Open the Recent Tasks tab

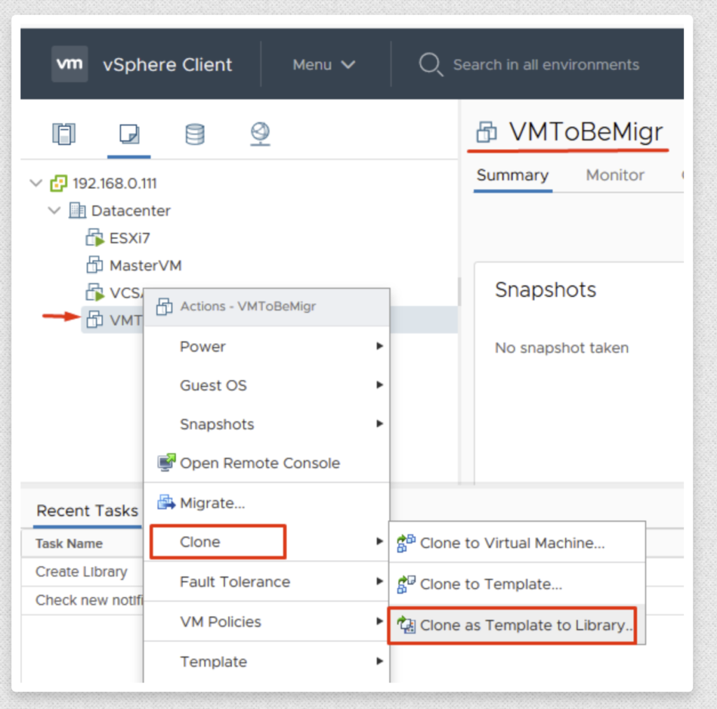(87, 511)
